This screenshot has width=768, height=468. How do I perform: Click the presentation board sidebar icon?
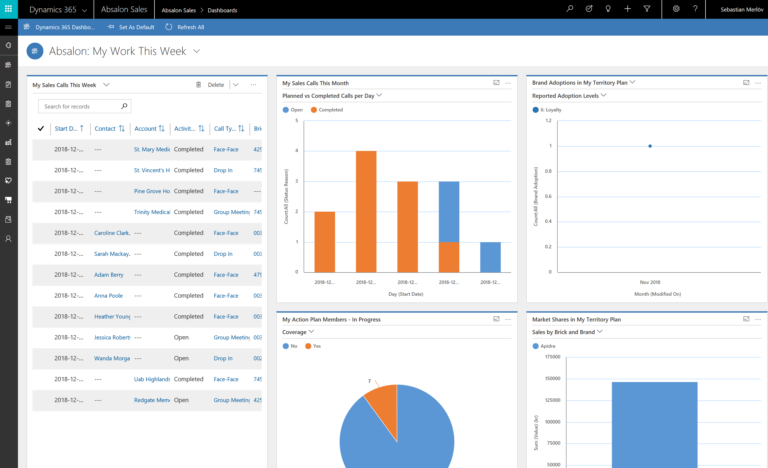9,200
